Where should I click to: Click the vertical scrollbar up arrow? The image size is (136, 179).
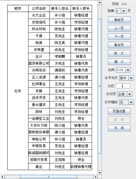100,3
